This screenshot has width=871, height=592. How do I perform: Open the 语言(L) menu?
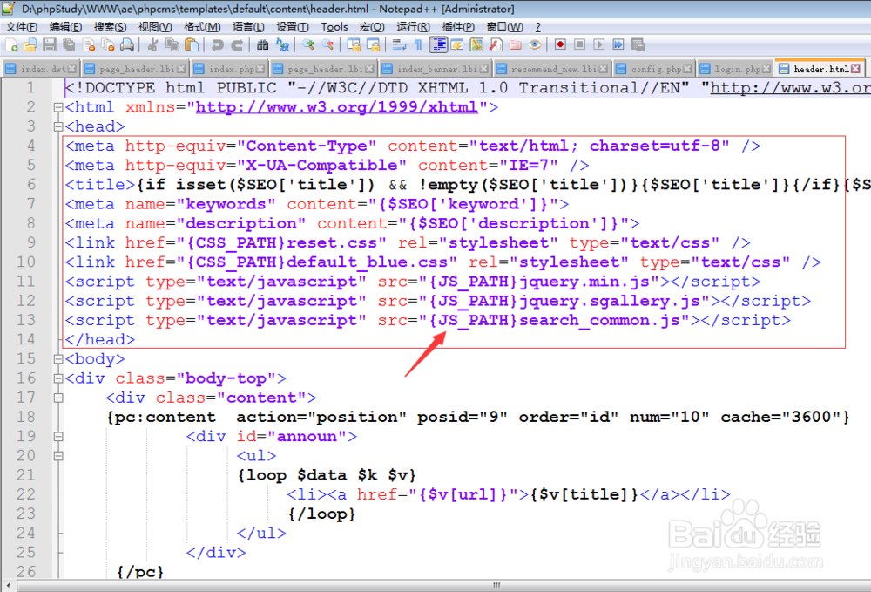pyautogui.click(x=248, y=27)
